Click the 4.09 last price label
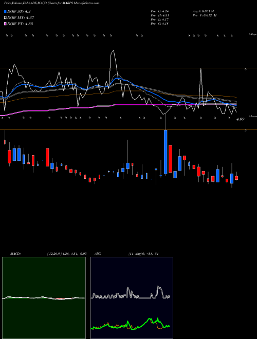 (x=241, y=119)
